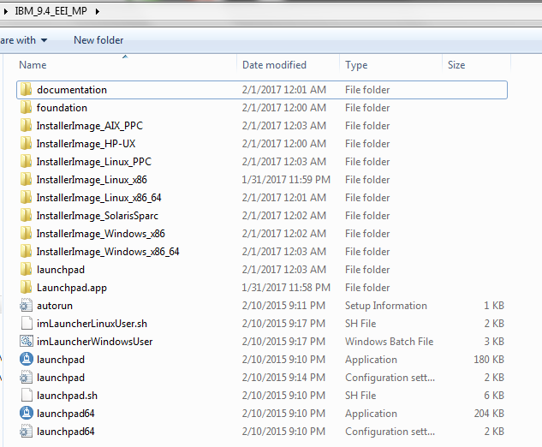This screenshot has height=447, width=542.
Task: Sort files by Name column header
Action: click(x=33, y=65)
